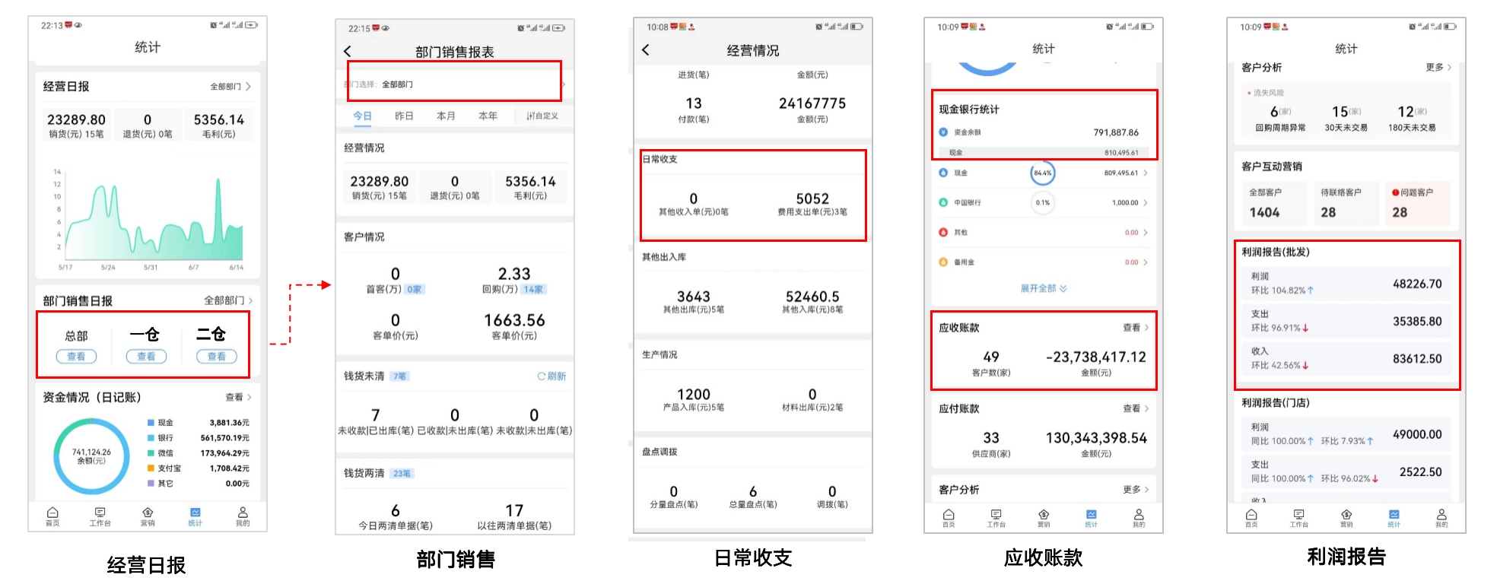Go back from 部门销售报表 using arrow
Image resolution: width=1497 pixels, height=581 pixels.
[x=348, y=51]
